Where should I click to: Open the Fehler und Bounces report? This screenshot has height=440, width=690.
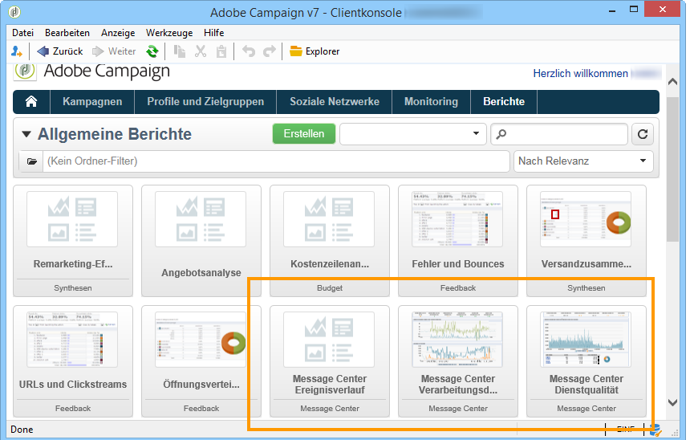pyautogui.click(x=458, y=241)
